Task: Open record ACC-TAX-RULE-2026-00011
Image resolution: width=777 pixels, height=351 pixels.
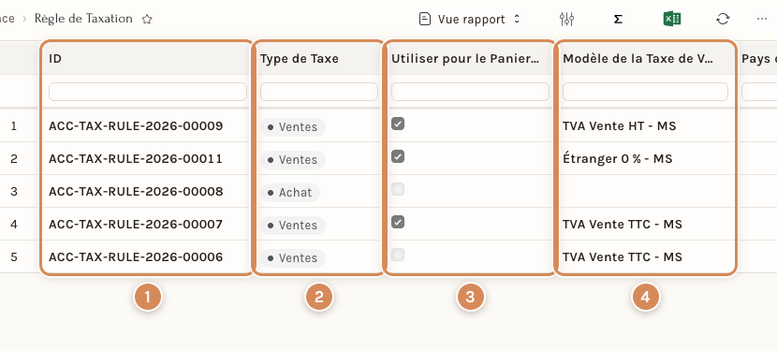Action: pyautogui.click(x=136, y=158)
